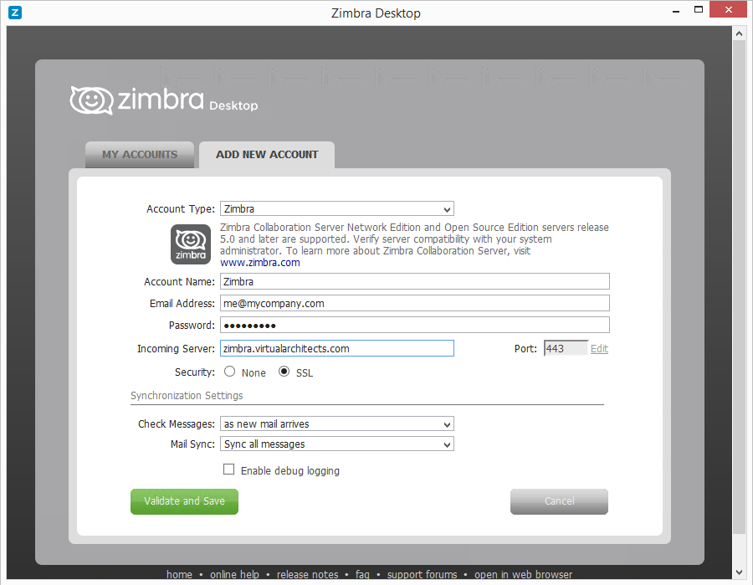Click the scrollbar down arrow
The height and width of the screenshot is (585, 753).
[x=739, y=572]
